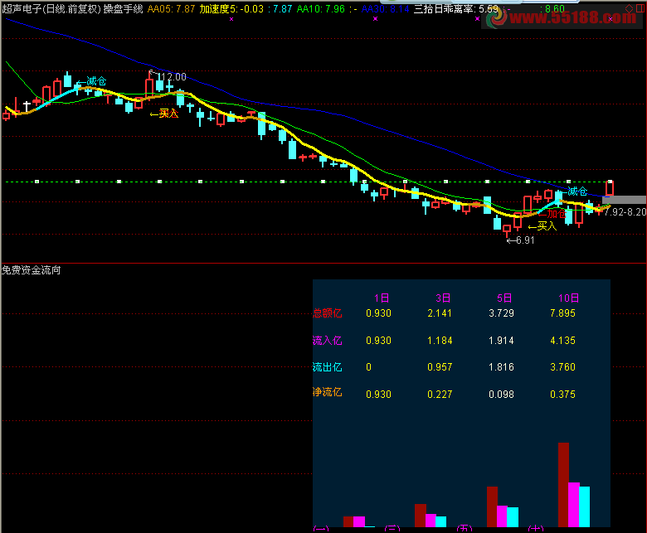Click the red diamond icon at top right
This screenshot has height=533, width=647.
[629, 8]
